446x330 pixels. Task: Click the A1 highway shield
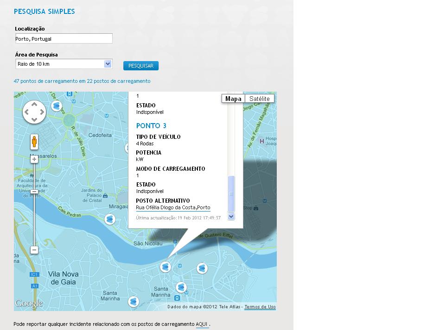click(34, 286)
